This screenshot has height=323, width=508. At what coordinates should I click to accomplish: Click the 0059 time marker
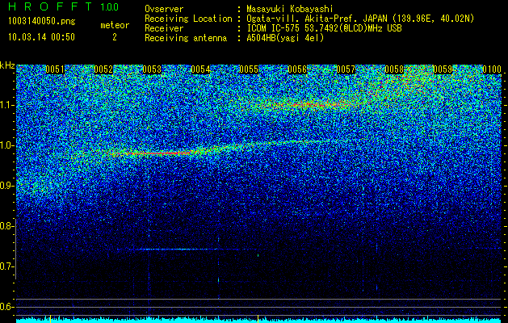click(443, 69)
